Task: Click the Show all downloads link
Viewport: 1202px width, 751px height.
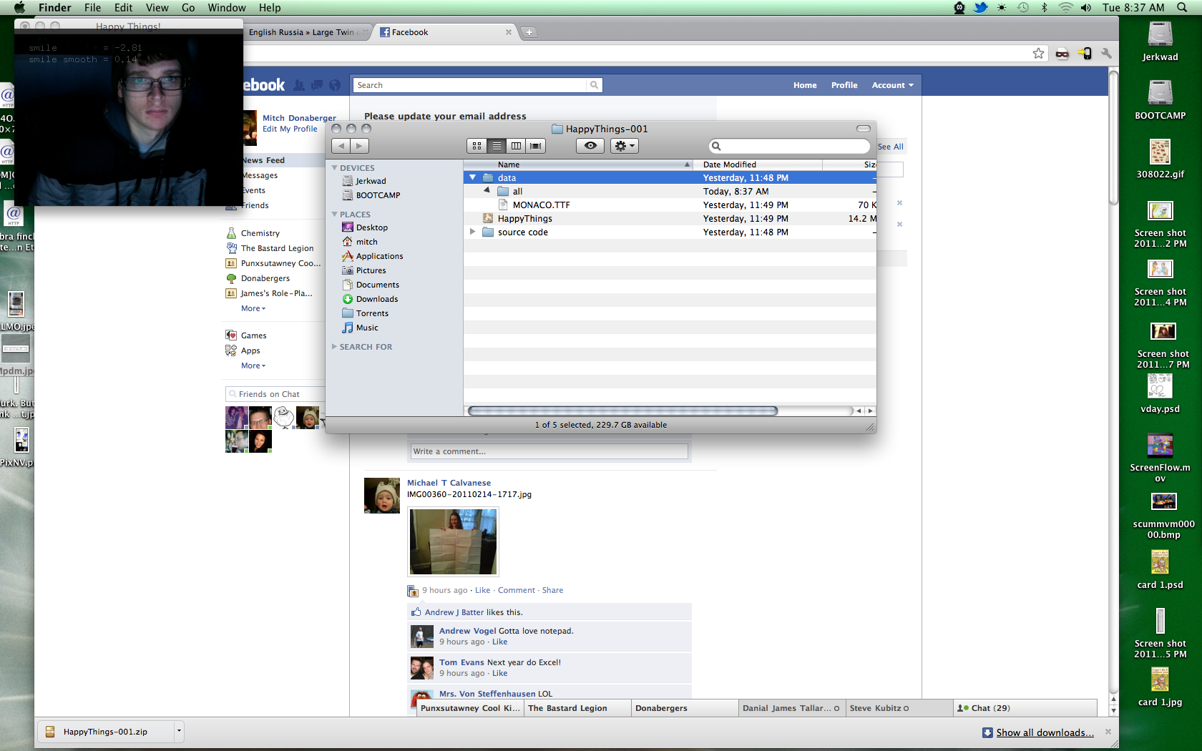Action: 1045,732
